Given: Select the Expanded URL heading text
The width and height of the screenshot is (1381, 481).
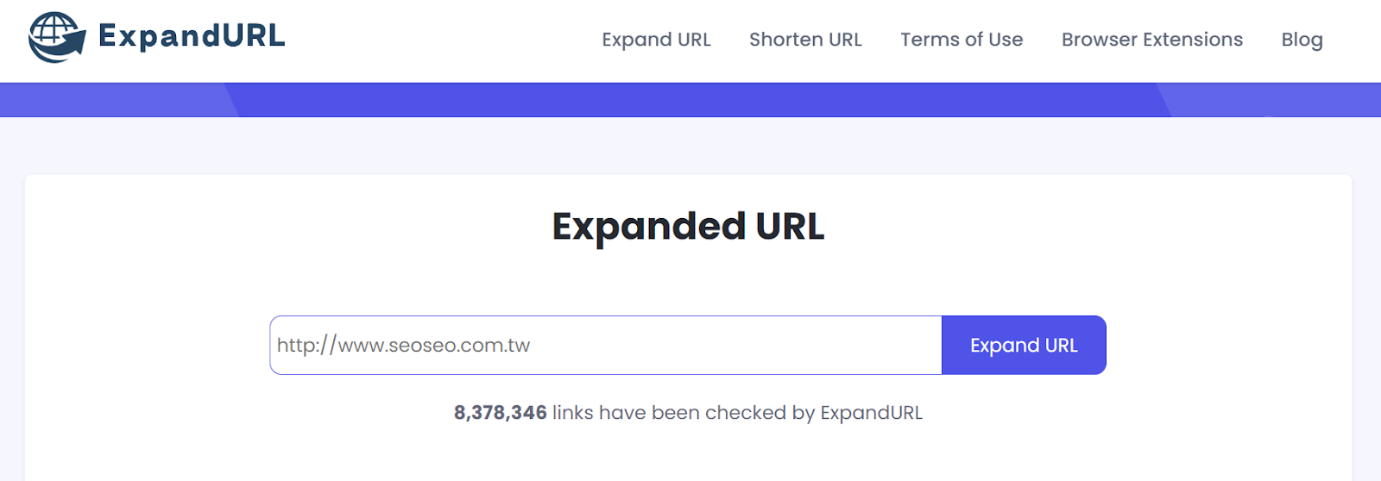Looking at the screenshot, I should tap(688, 227).
